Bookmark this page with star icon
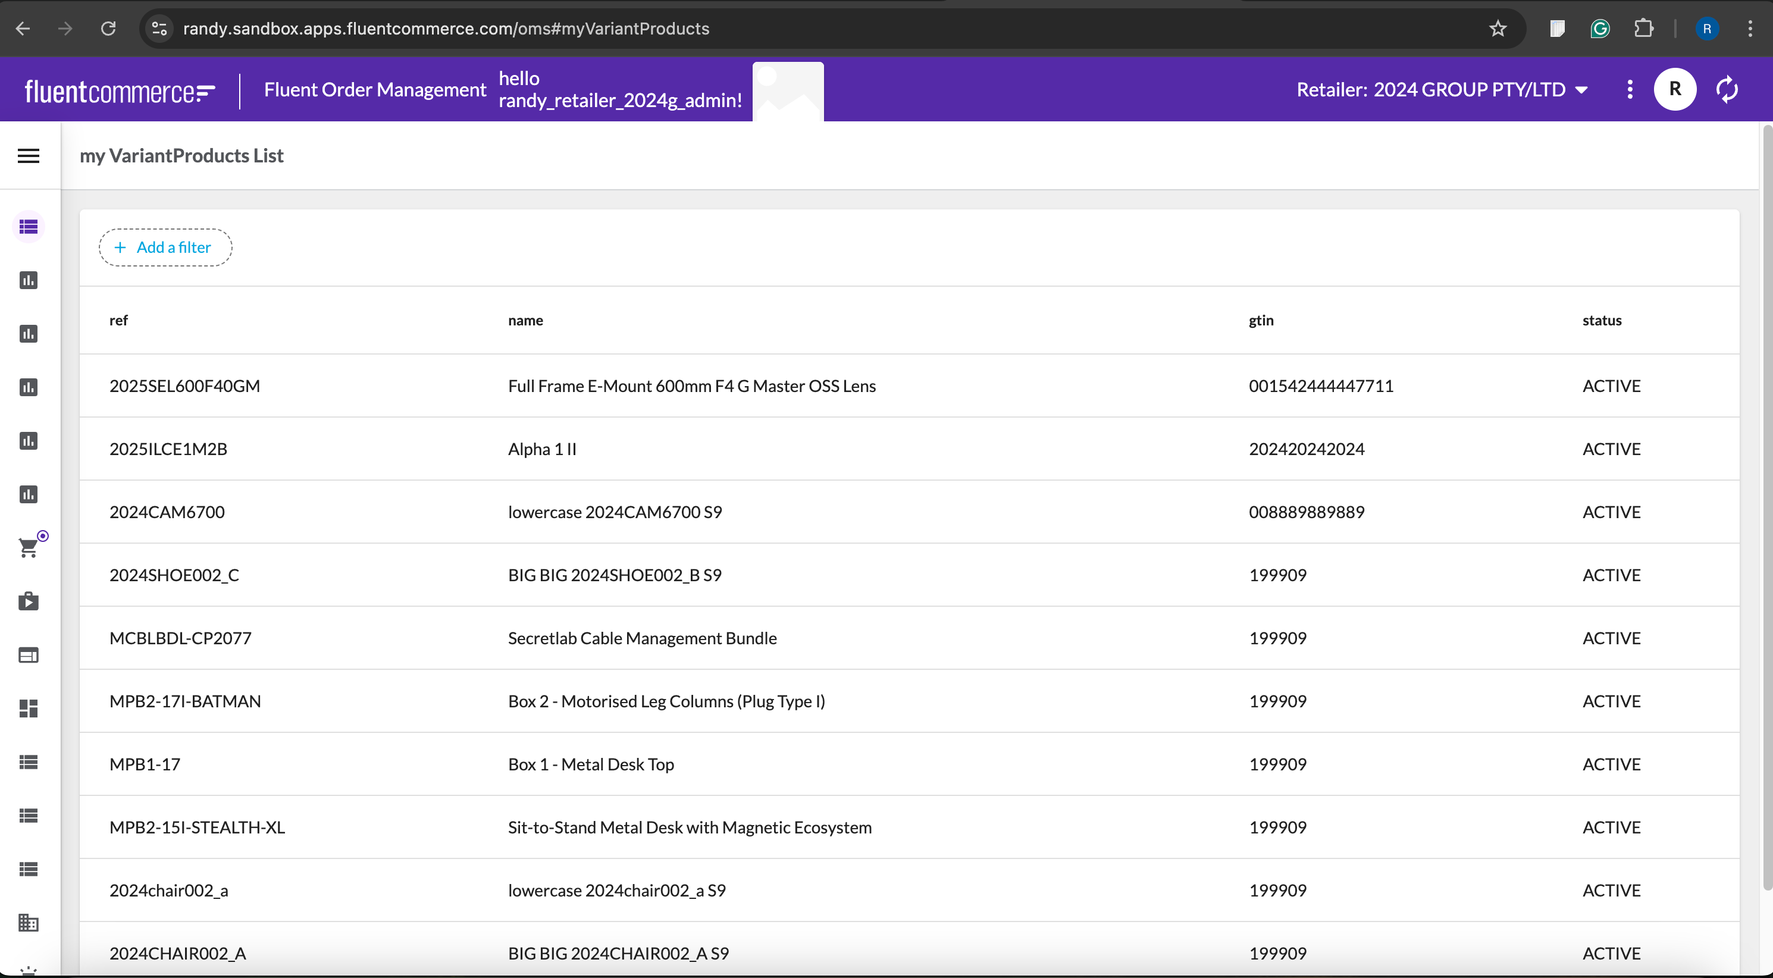Screen dimensions: 1773x978 1498,29
